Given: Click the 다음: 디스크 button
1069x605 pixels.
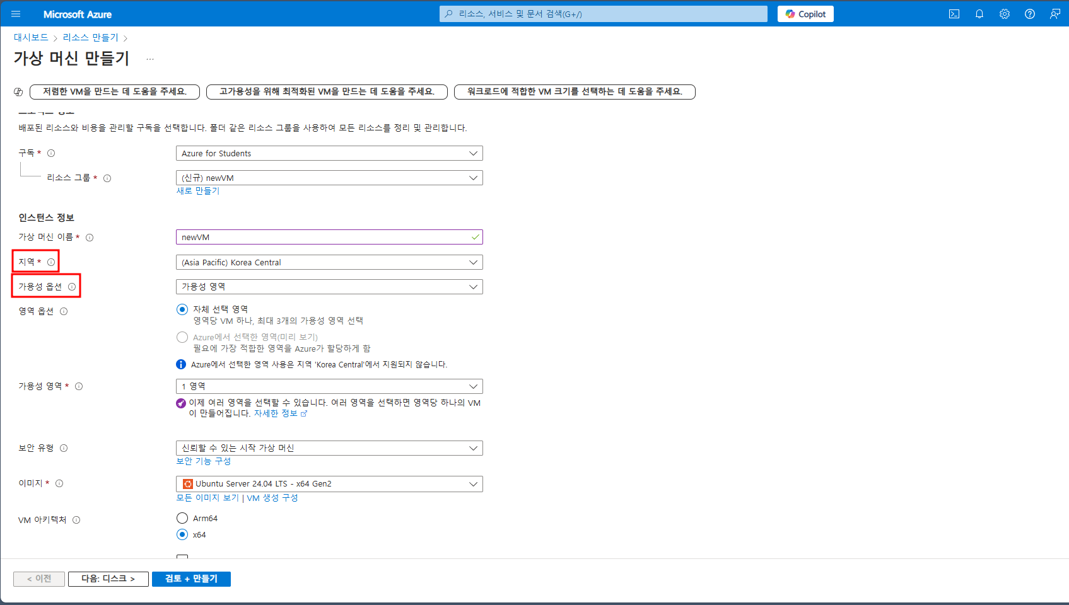Looking at the screenshot, I should 108,579.
